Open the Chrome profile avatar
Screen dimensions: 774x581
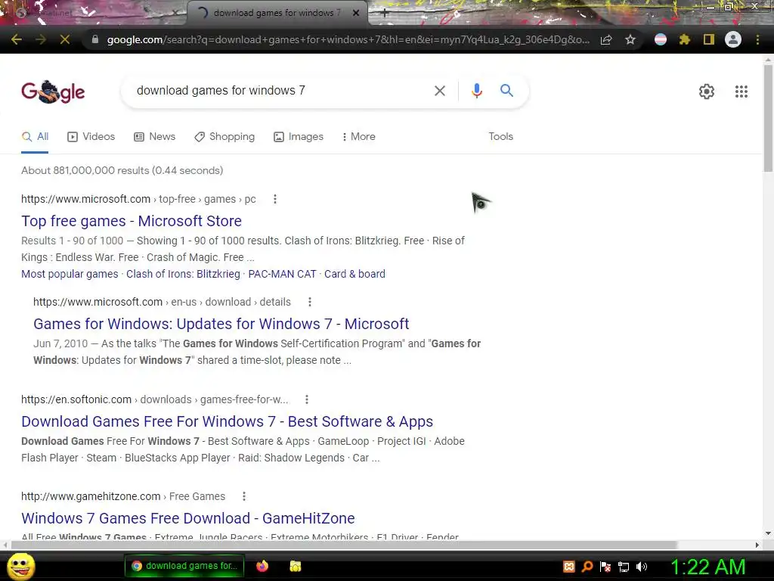tap(733, 39)
